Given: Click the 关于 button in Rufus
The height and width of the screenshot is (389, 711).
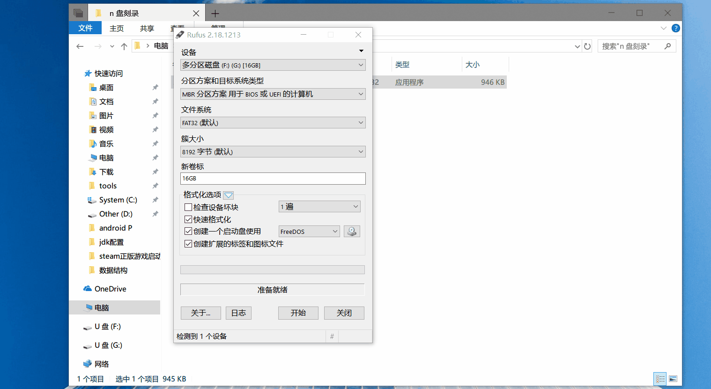Looking at the screenshot, I should [x=200, y=313].
